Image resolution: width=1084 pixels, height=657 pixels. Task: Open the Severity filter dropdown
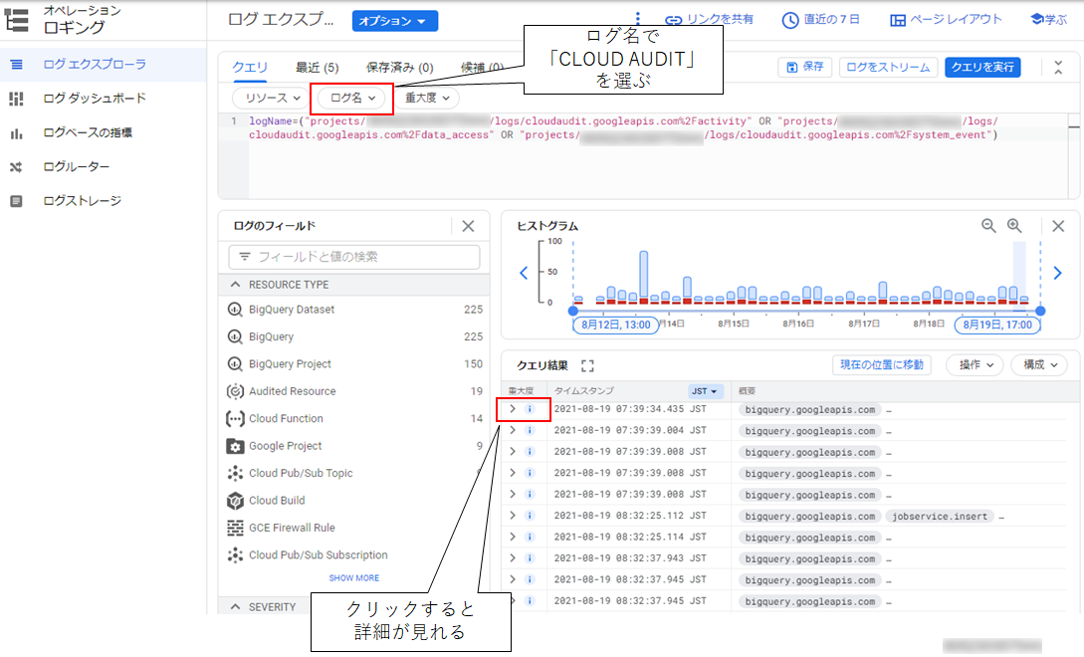[x=427, y=99]
